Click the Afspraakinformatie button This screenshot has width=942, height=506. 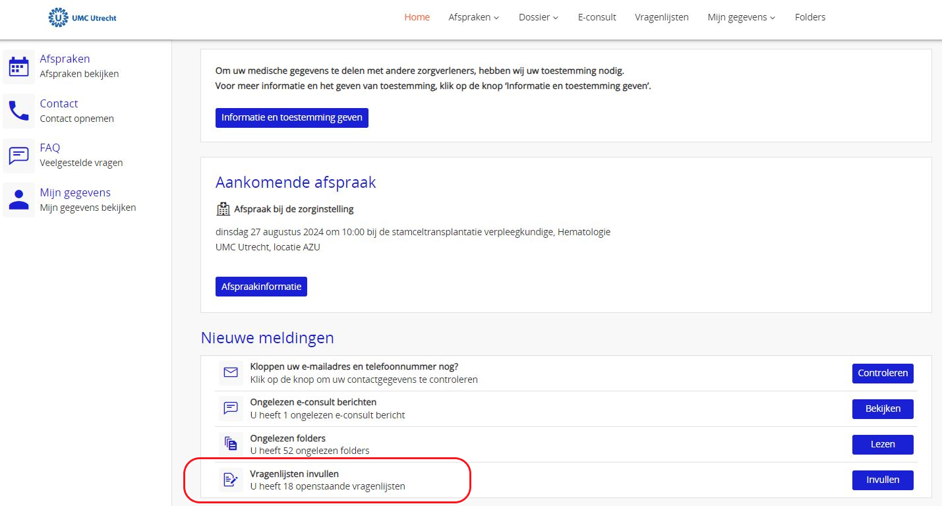261,287
